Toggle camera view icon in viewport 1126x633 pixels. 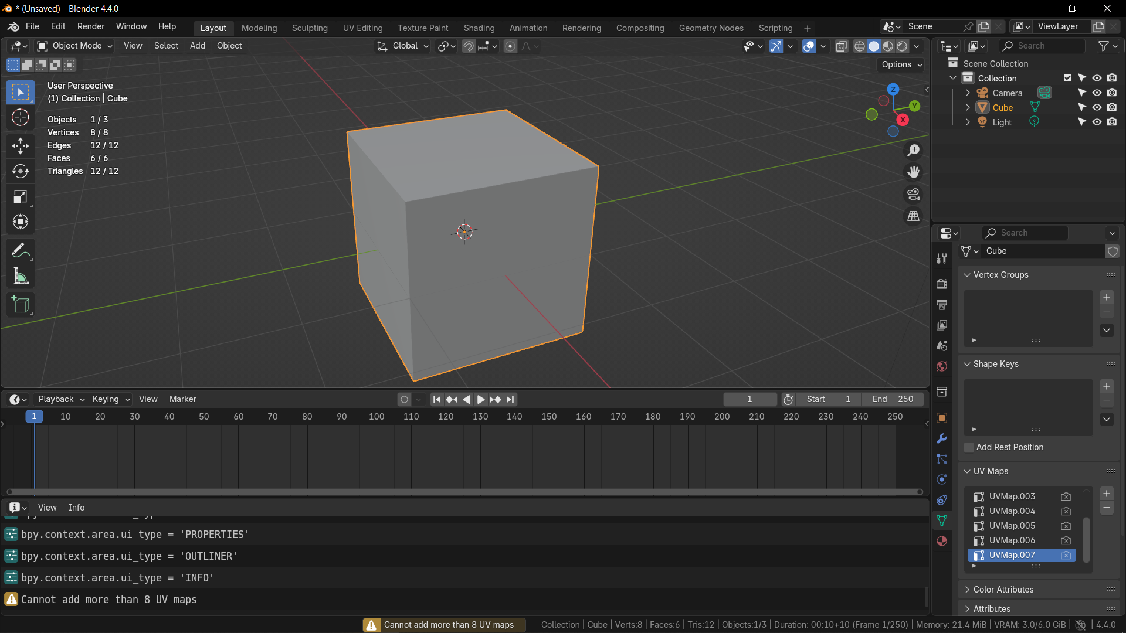pos(913,195)
